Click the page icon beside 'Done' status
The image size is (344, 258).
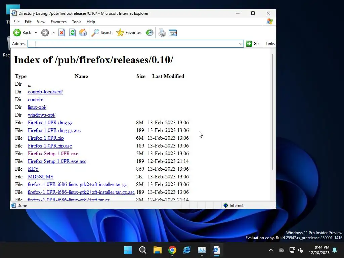coord(13,206)
